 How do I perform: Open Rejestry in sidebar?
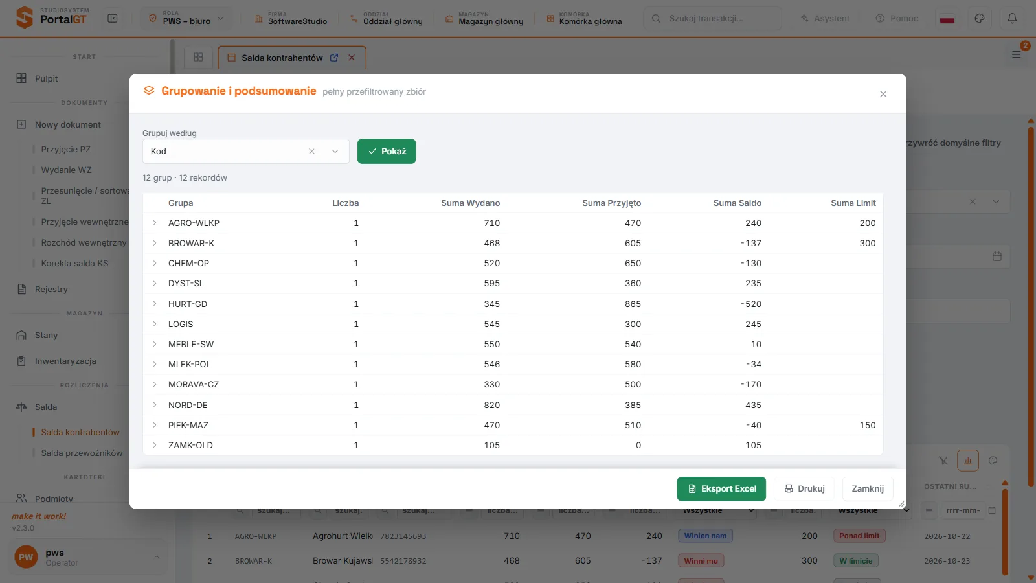[51, 289]
